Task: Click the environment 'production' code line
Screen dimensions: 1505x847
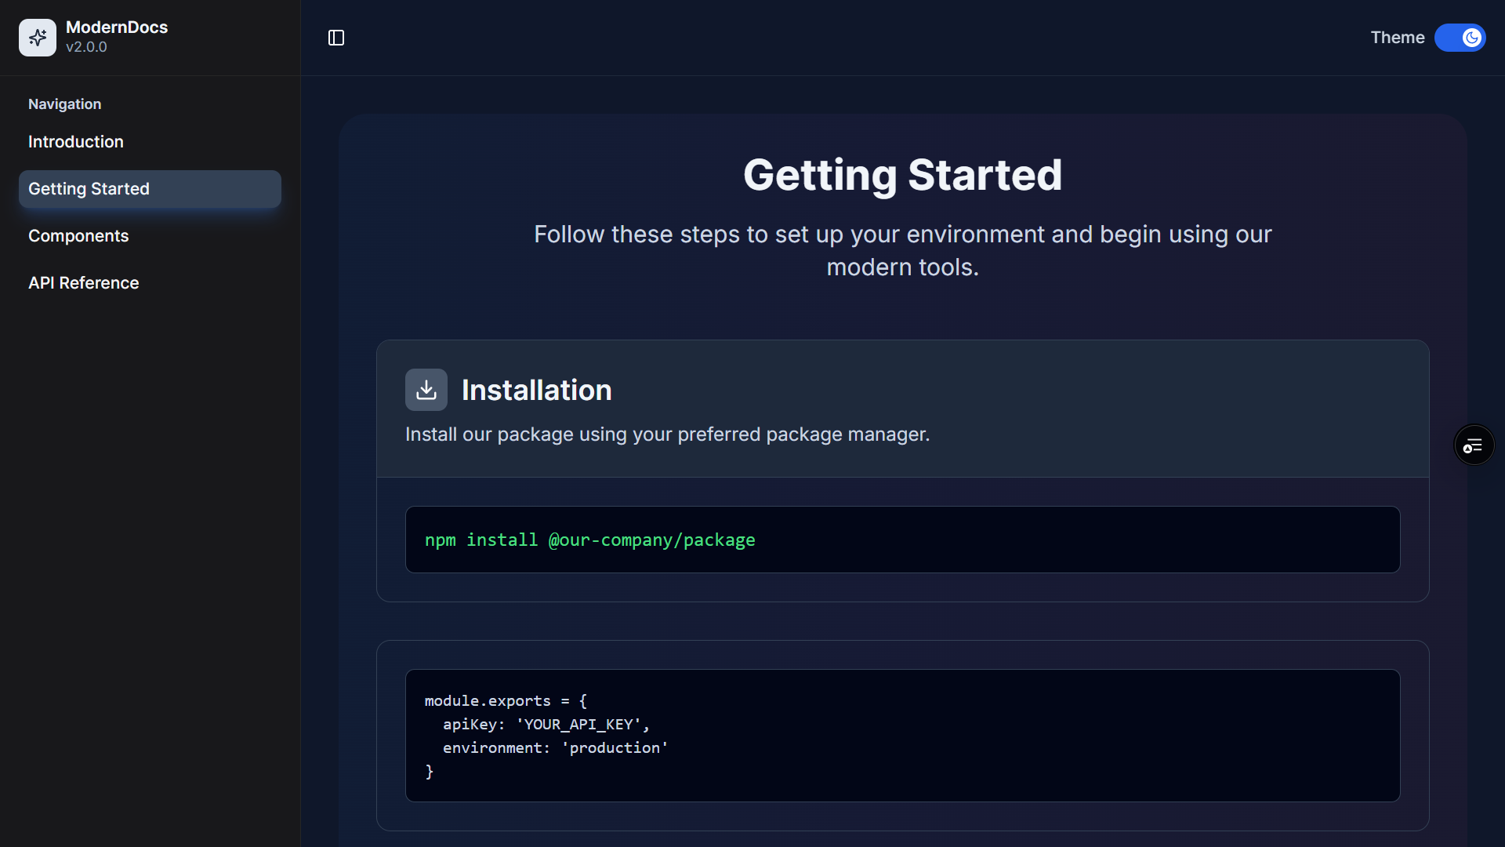Action: point(555,748)
